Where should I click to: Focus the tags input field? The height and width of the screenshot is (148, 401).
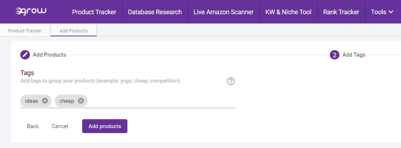click(161, 101)
